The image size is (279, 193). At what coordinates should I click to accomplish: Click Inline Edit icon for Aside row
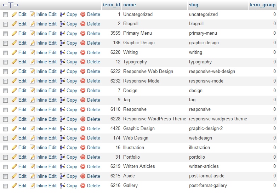tap(32, 176)
